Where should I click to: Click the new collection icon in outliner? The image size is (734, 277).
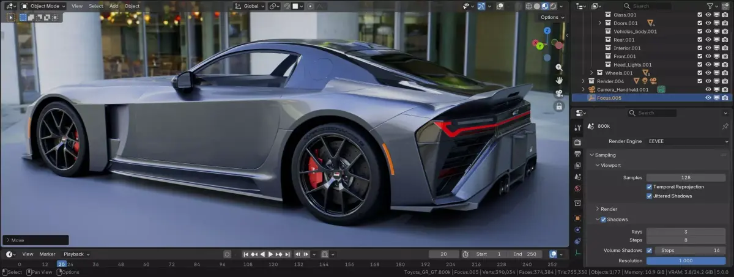tap(726, 6)
